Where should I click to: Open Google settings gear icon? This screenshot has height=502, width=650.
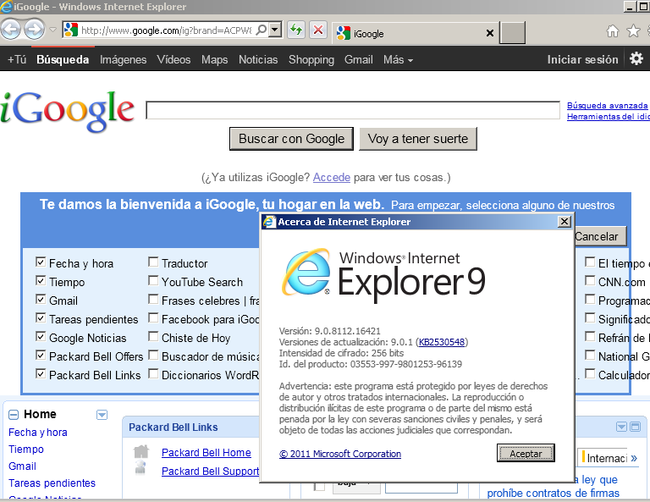point(636,59)
